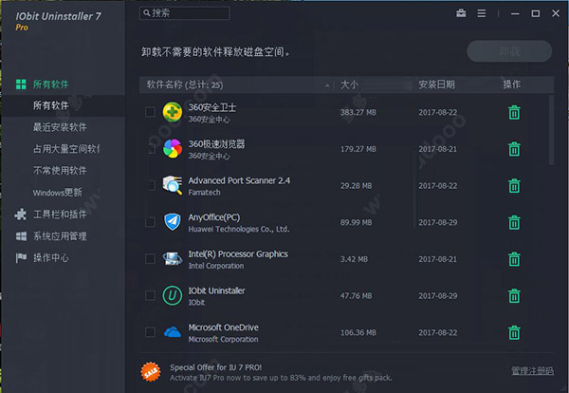Click the 89.99 MB size value
This screenshot has height=393, width=569.
click(356, 222)
